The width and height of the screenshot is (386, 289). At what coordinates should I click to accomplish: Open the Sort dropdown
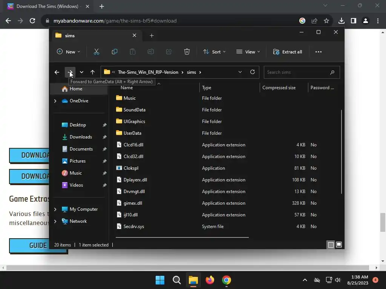tap(214, 52)
